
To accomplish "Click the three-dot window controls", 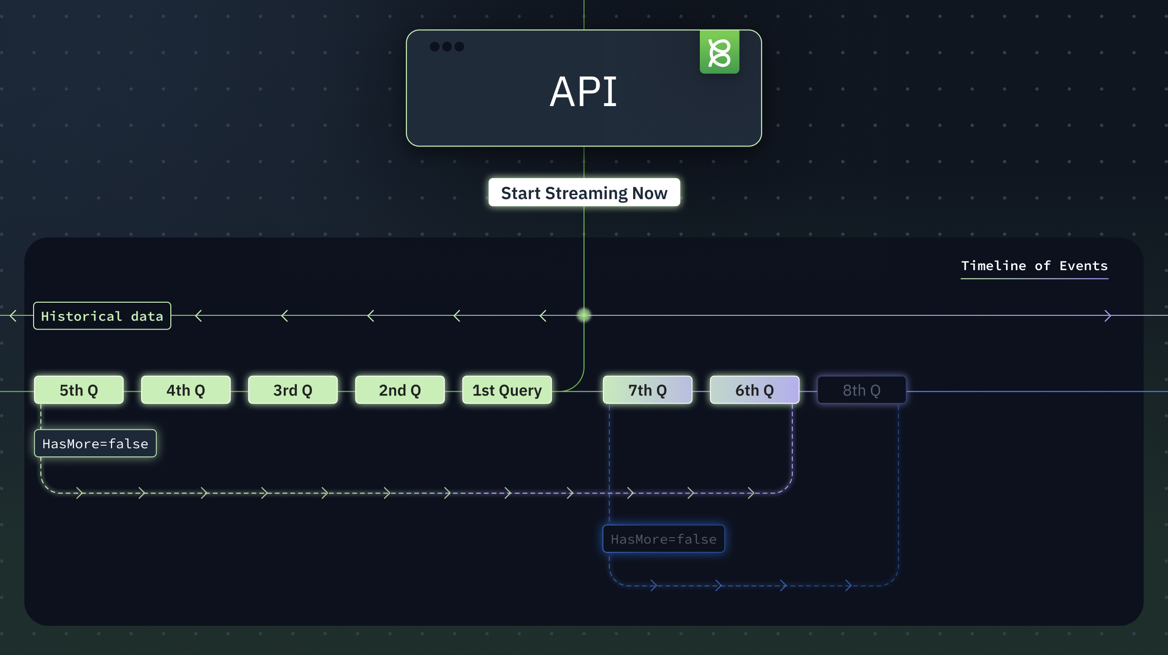I will click(447, 47).
